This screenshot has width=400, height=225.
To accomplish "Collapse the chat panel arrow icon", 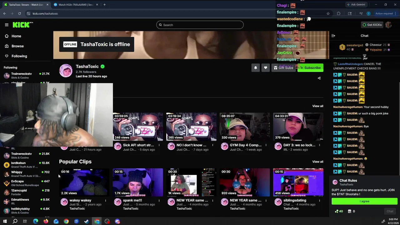I will pyautogui.click(x=333, y=36).
